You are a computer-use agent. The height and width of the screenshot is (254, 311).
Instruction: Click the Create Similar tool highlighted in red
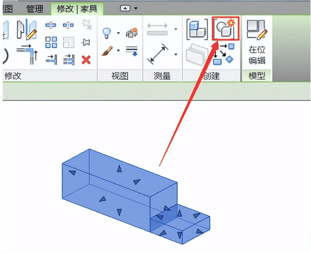pos(226,28)
